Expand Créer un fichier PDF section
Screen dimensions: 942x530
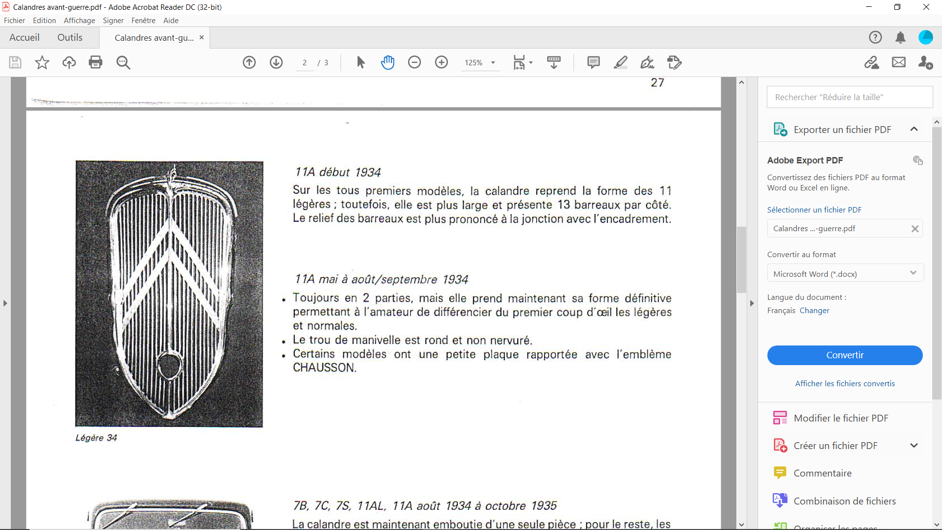click(914, 446)
